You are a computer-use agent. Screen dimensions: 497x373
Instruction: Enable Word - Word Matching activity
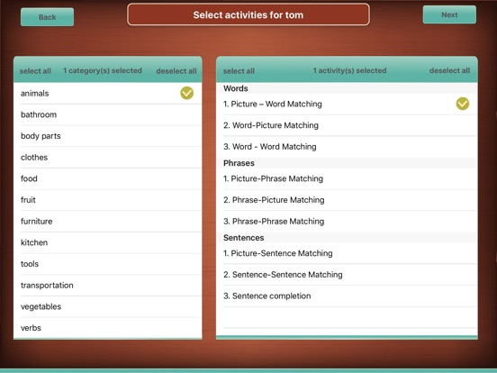tap(347, 147)
